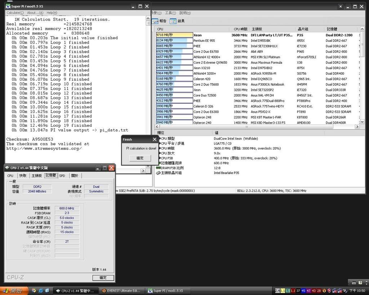Switch to the CPU tab in CPU-Z

point(10,176)
